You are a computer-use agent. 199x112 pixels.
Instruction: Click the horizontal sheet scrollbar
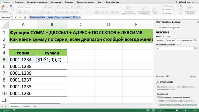click(x=35, y=103)
